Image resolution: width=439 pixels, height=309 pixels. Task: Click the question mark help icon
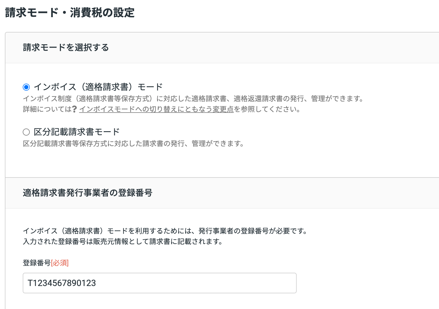(75, 109)
